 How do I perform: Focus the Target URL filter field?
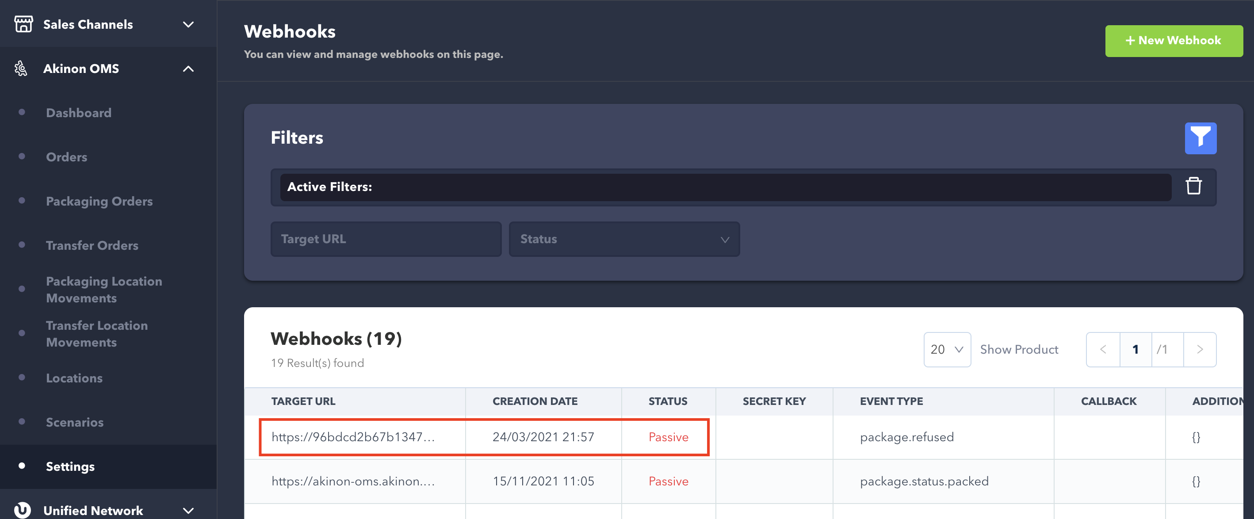pyautogui.click(x=386, y=239)
